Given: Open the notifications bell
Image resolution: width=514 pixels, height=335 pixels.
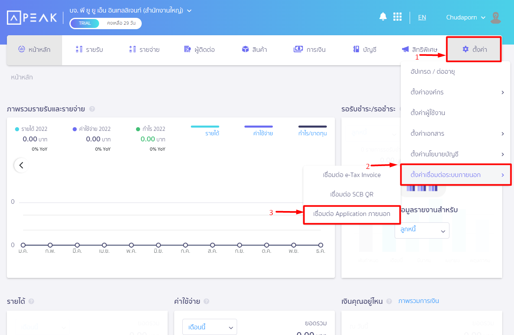Looking at the screenshot, I should (x=383, y=17).
